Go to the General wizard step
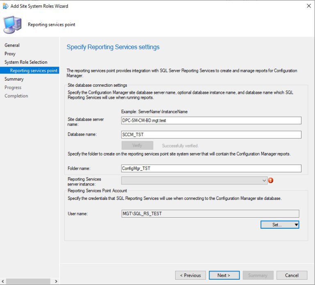This screenshot has height=285, width=315. (x=12, y=45)
